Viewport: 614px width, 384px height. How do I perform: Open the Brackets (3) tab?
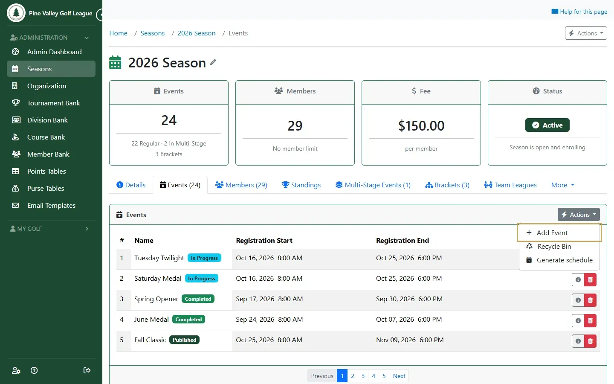click(x=447, y=185)
